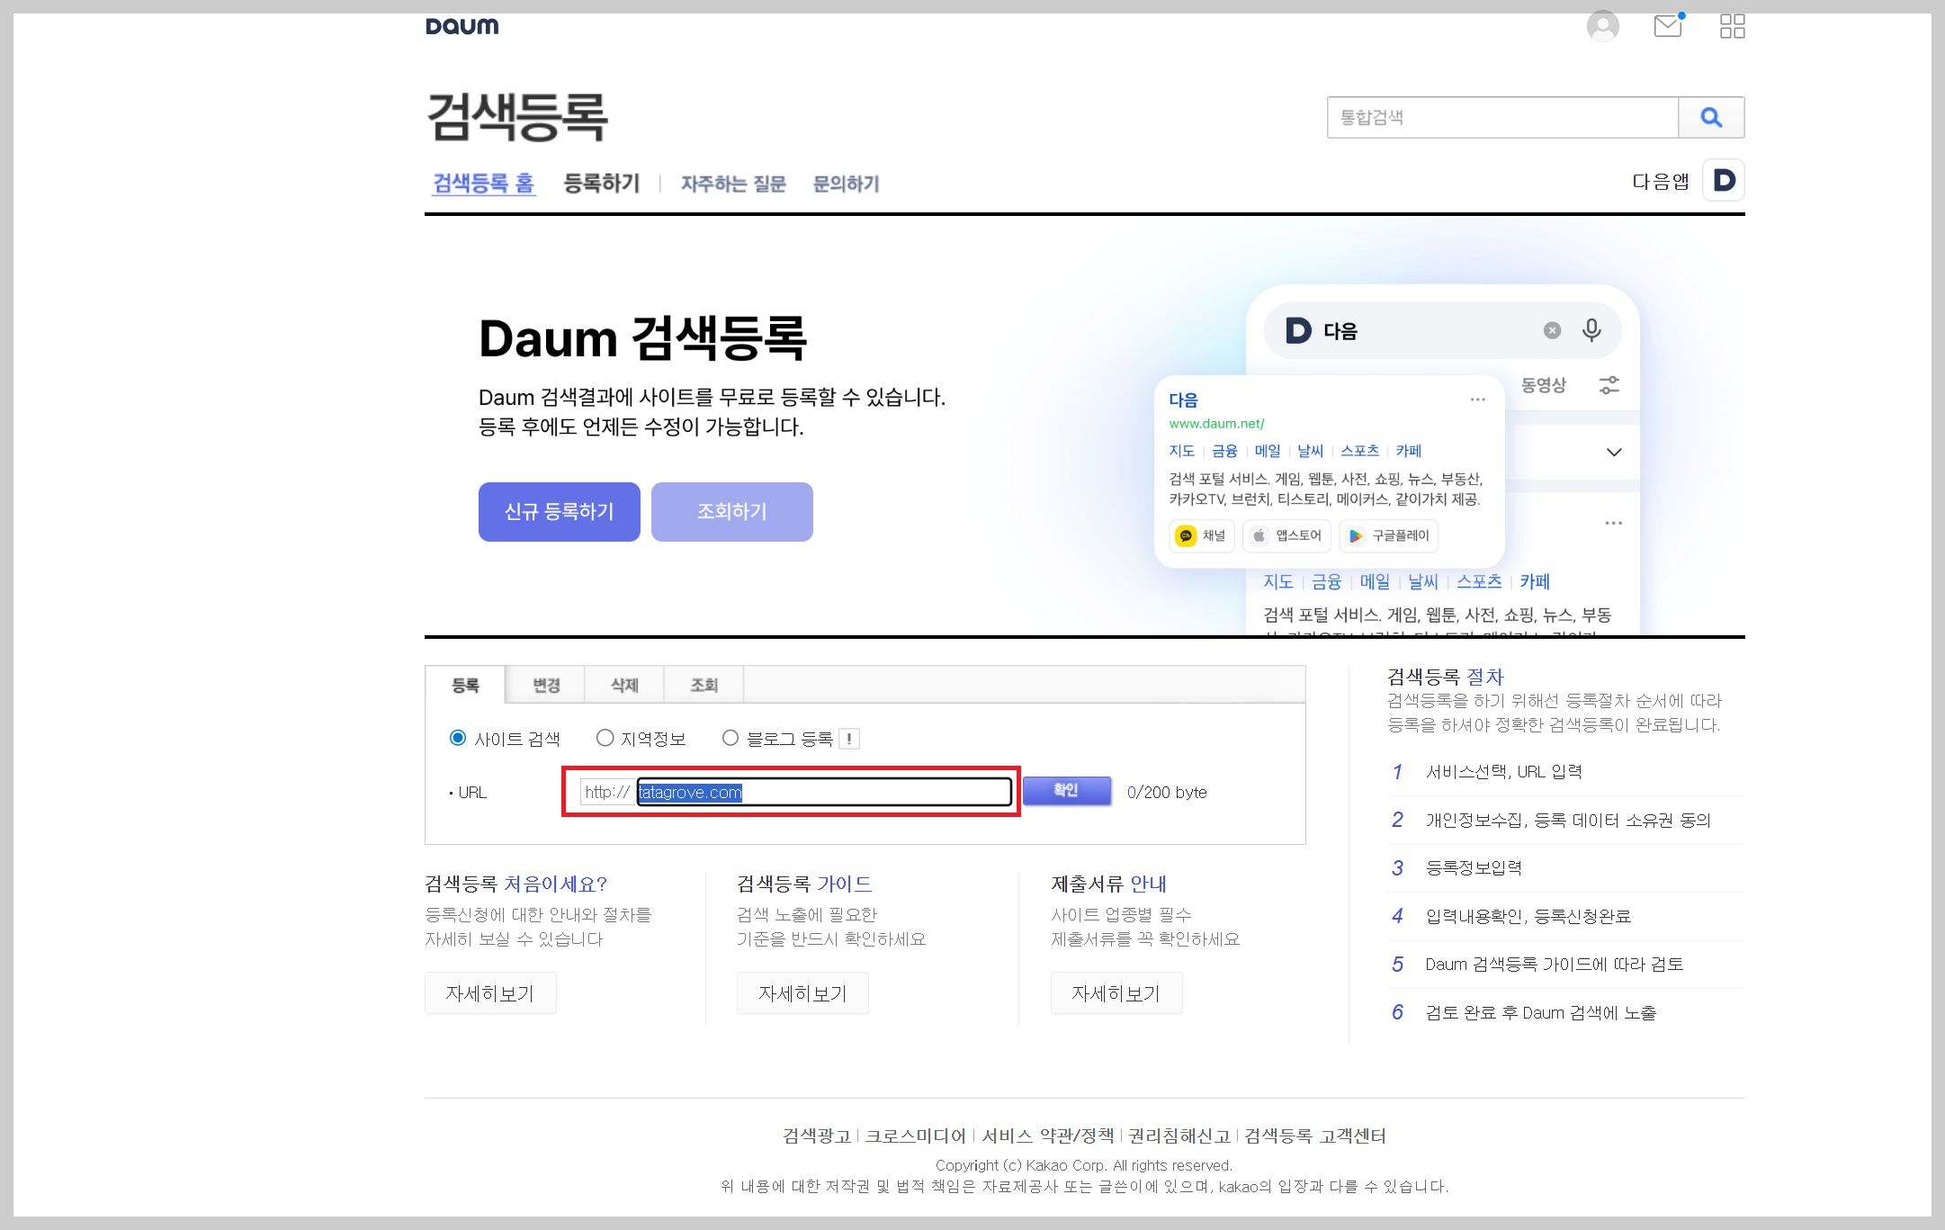Click the 확인 button next to URL

coord(1066,791)
